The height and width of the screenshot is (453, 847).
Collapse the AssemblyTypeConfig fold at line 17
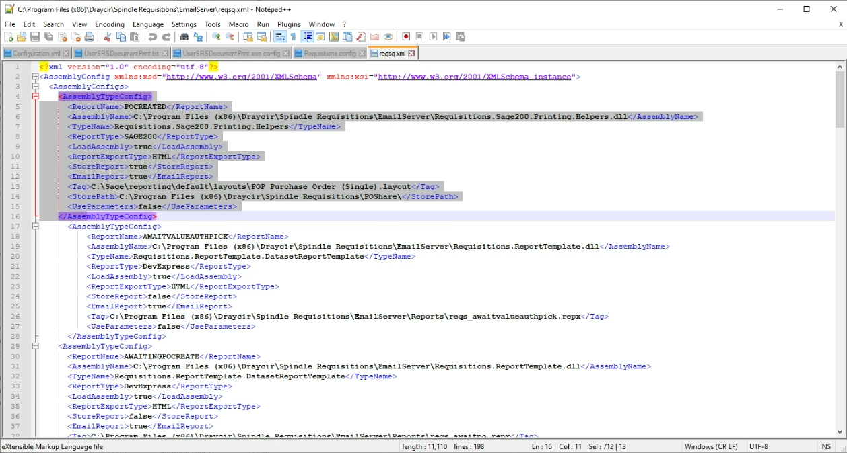coord(35,226)
